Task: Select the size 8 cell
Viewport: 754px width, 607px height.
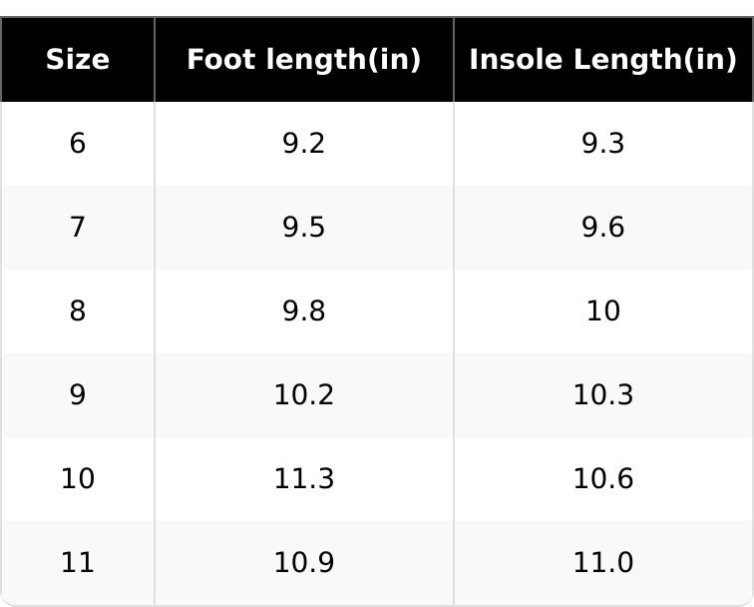Action: click(x=78, y=311)
